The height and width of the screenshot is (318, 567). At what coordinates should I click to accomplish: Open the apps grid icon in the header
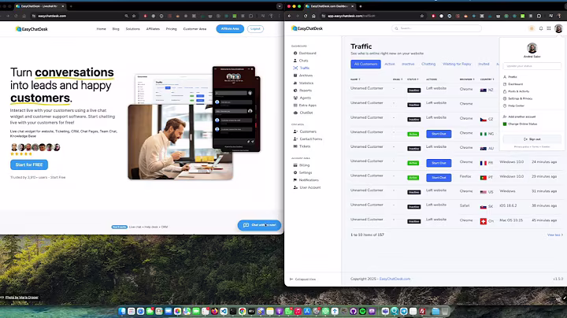[549, 28]
